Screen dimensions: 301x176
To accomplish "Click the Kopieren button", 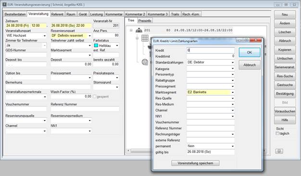I will (285, 50).
